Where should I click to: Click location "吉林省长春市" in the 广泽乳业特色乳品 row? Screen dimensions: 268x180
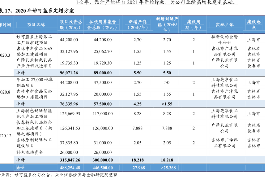click(254, 63)
